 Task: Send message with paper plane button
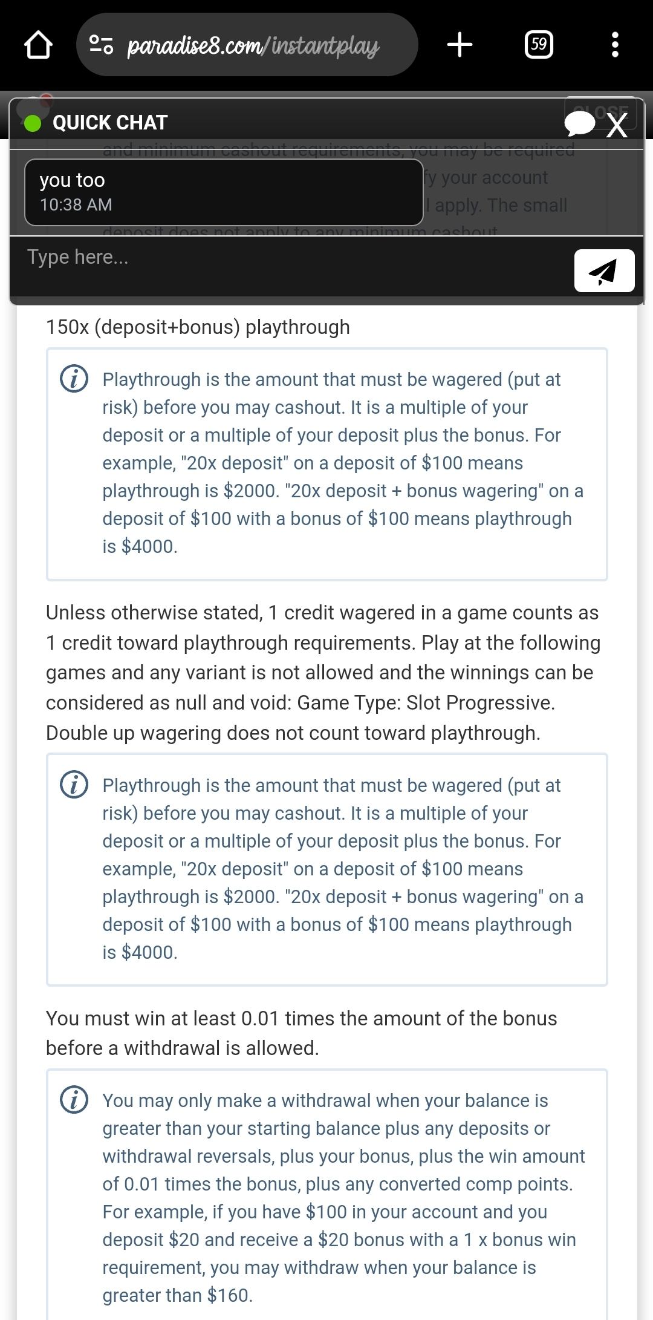[603, 271]
